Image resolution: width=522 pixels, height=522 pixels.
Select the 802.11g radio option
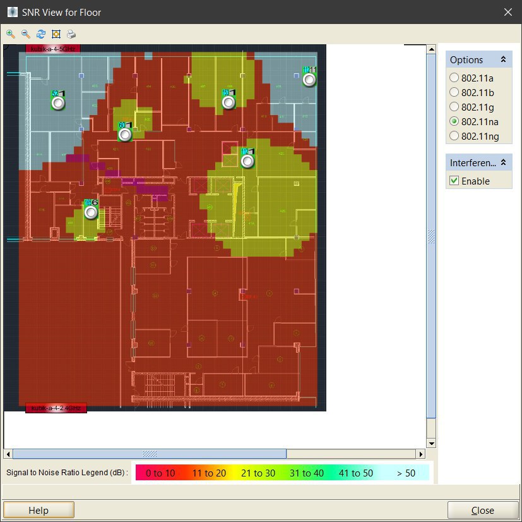pos(454,107)
